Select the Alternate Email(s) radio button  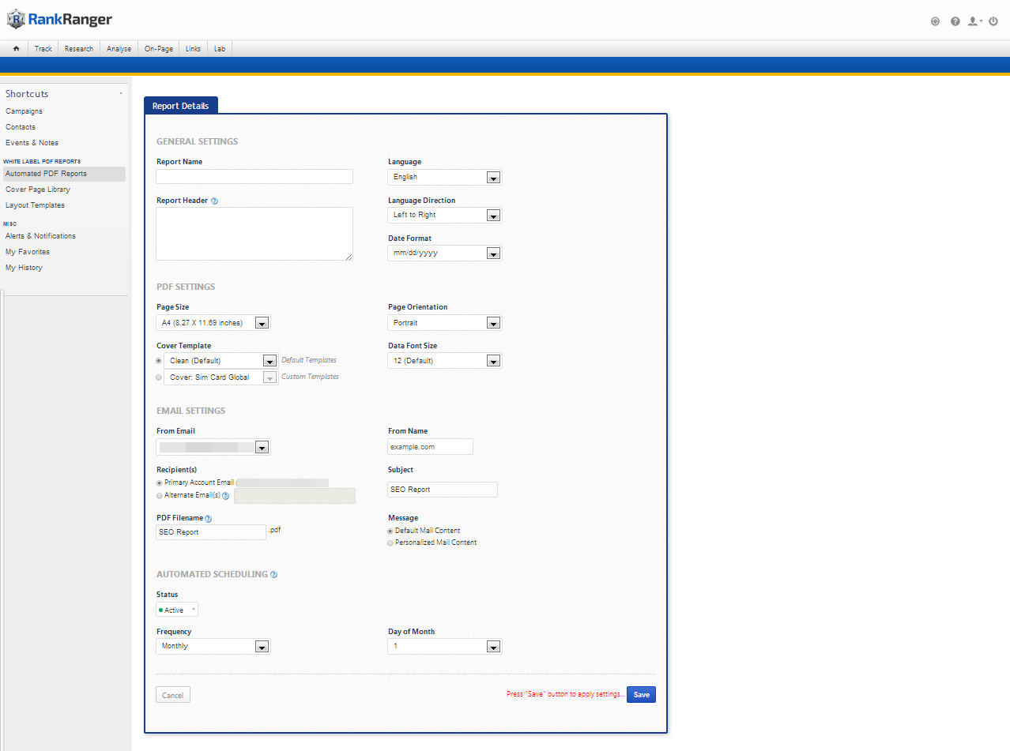[160, 496]
